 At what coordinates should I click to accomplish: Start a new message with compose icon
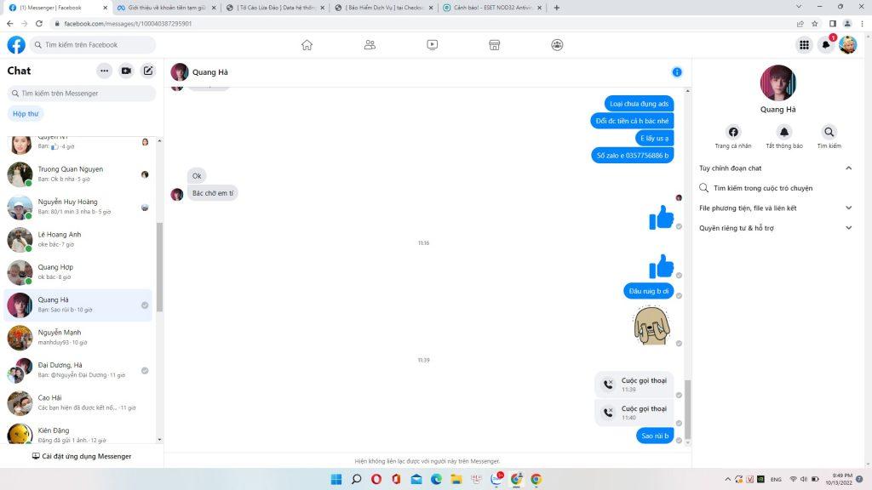click(x=148, y=71)
